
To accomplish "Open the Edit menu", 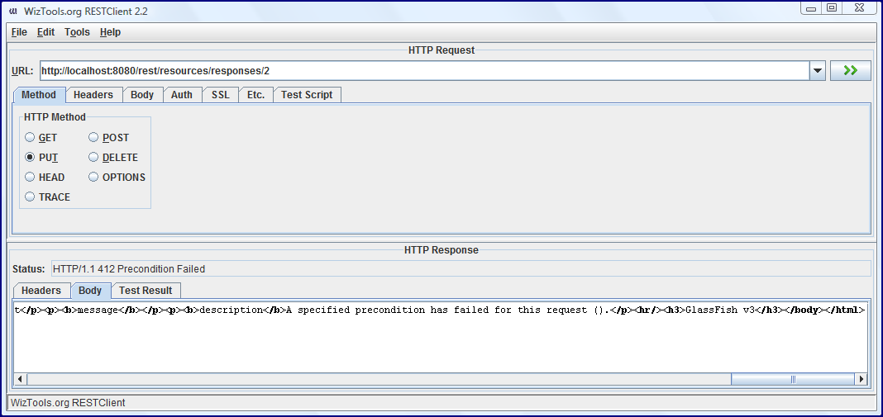I will pyautogui.click(x=46, y=32).
